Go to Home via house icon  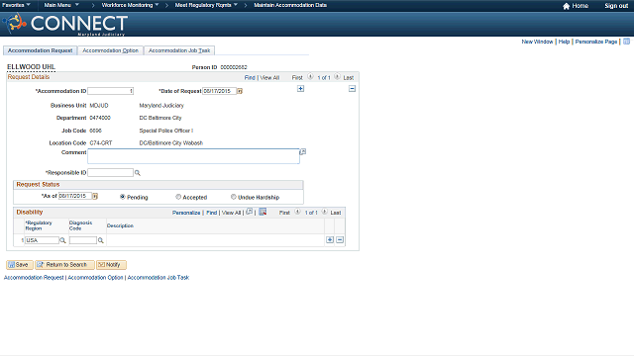point(566,6)
